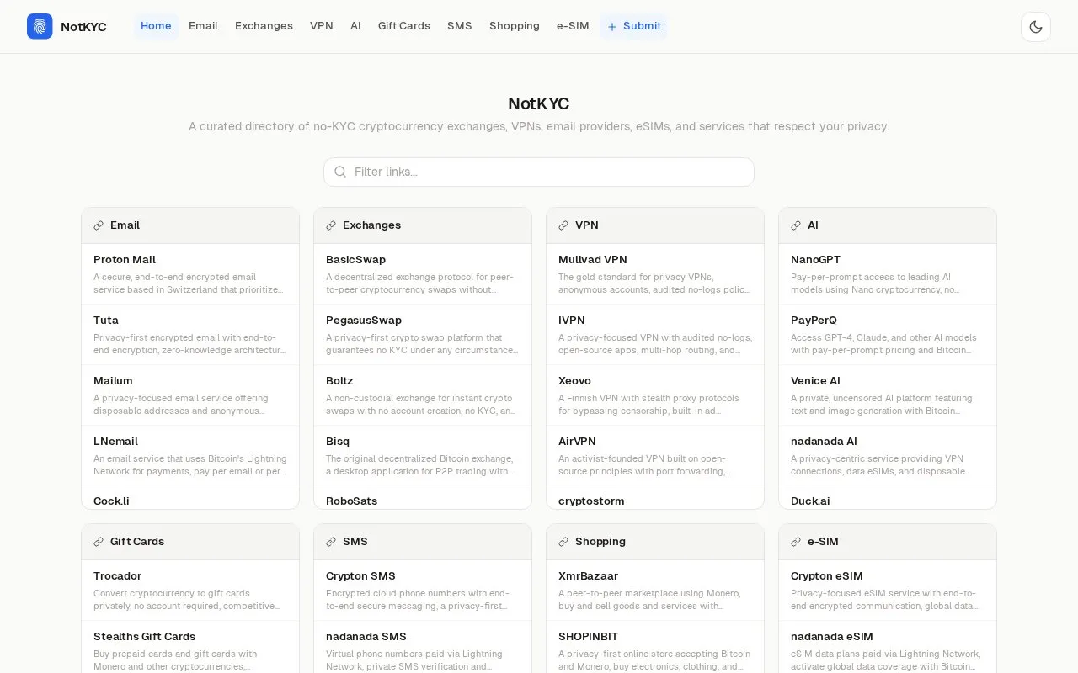The height and width of the screenshot is (673, 1078).
Task: Click the link icon beside VPN card header
Action: click(x=563, y=225)
